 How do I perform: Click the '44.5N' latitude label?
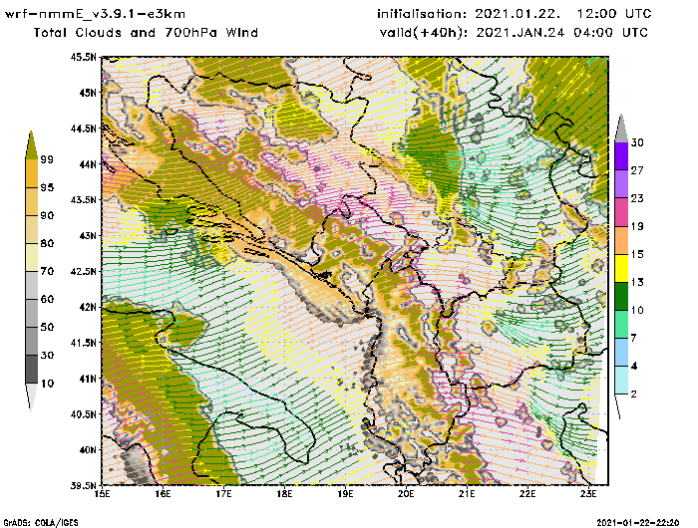(83, 129)
